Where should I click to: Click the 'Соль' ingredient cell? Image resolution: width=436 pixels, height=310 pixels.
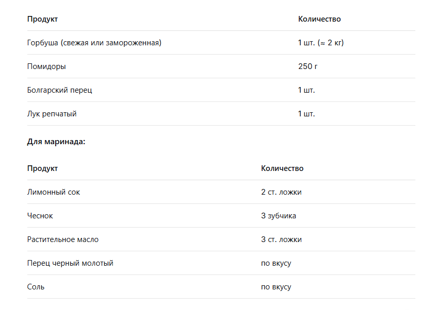tap(36, 287)
